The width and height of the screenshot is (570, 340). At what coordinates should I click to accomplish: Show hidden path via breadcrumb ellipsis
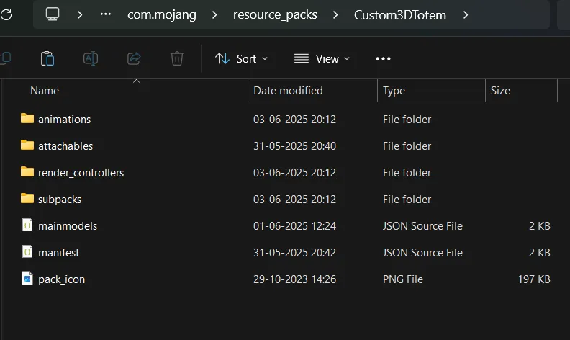(x=106, y=14)
